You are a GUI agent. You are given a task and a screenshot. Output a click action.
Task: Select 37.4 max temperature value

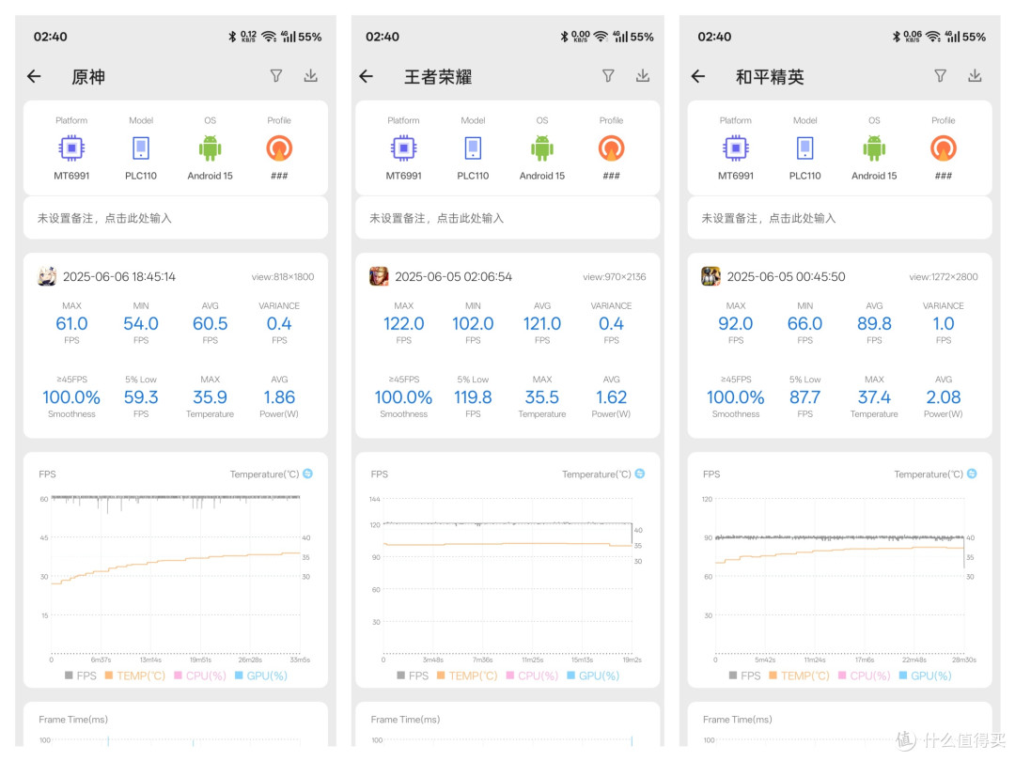(875, 397)
